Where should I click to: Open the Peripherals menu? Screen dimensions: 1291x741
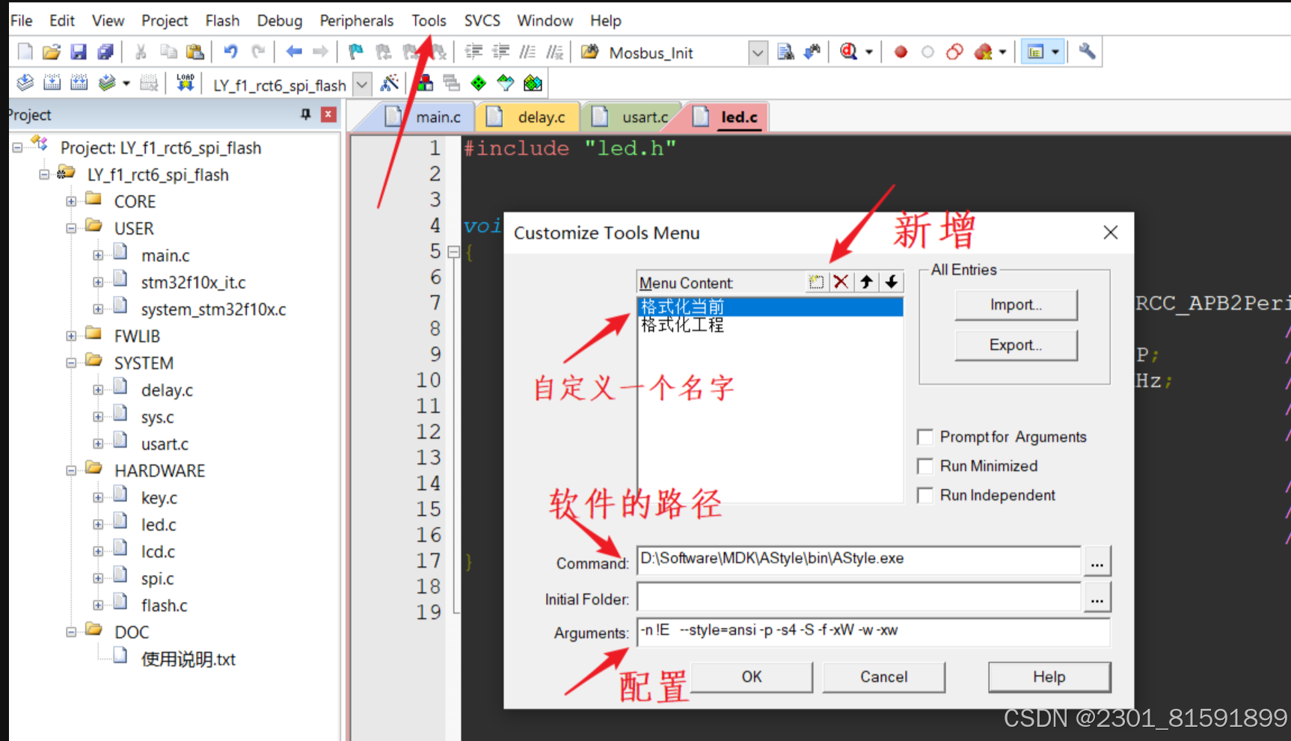tap(356, 20)
